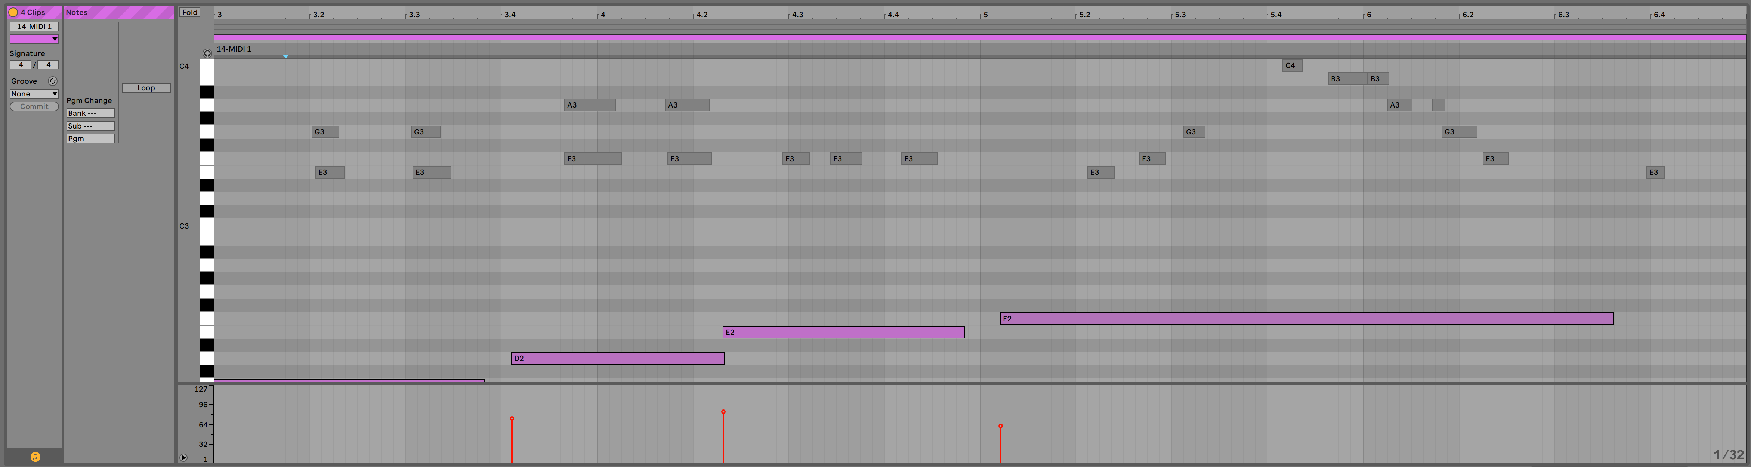Viewport: 1751px width, 467px height.
Task: Open the Bank program change selector
Action: (90, 113)
